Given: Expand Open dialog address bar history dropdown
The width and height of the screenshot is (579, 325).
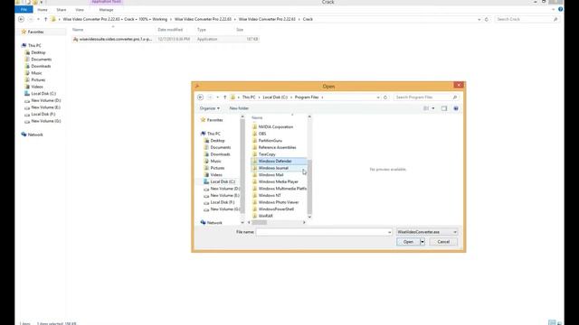Looking at the screenshot, I should pyautogui.click(x=378, y=97).
